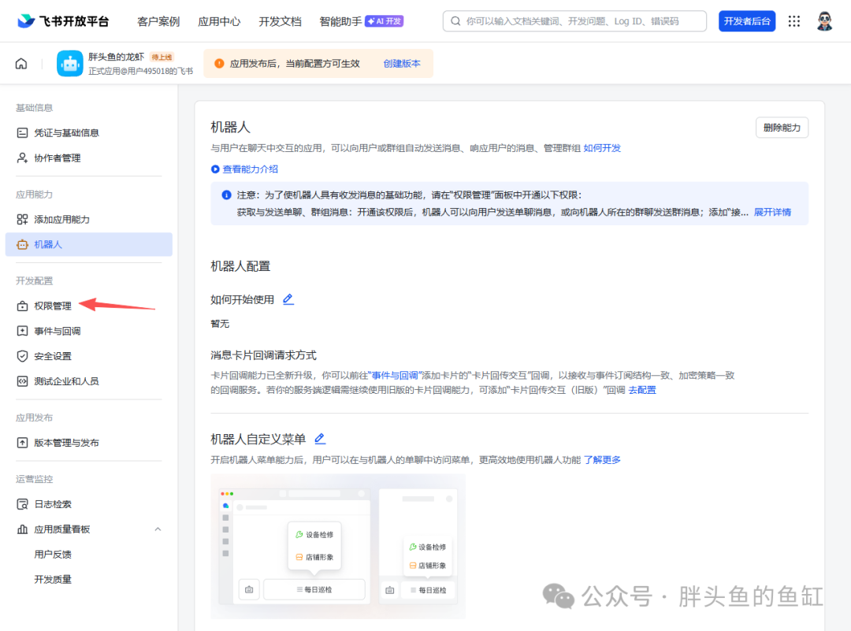Screen dimensions: 851x631
Task: Edit the 如何开始使用 setting with pencil icon
Action: click(288, 299)
